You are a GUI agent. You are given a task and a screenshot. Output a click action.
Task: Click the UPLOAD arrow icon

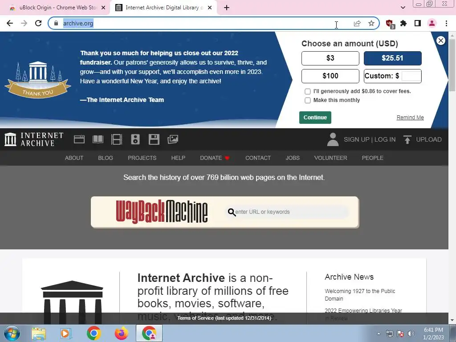(x=407, y=139)
